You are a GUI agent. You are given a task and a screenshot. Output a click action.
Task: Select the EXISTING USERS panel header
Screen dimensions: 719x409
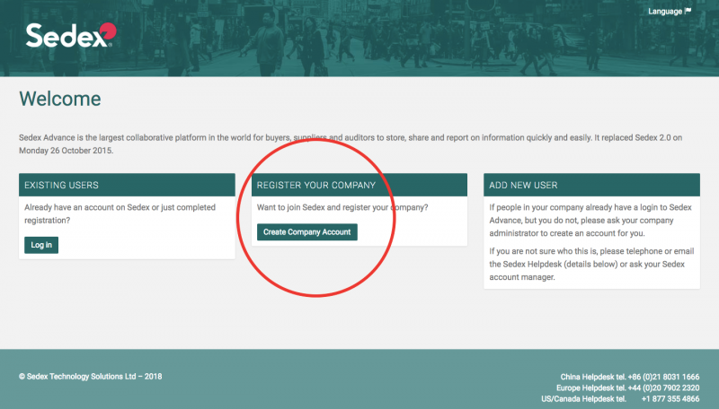tap(127, 185)
